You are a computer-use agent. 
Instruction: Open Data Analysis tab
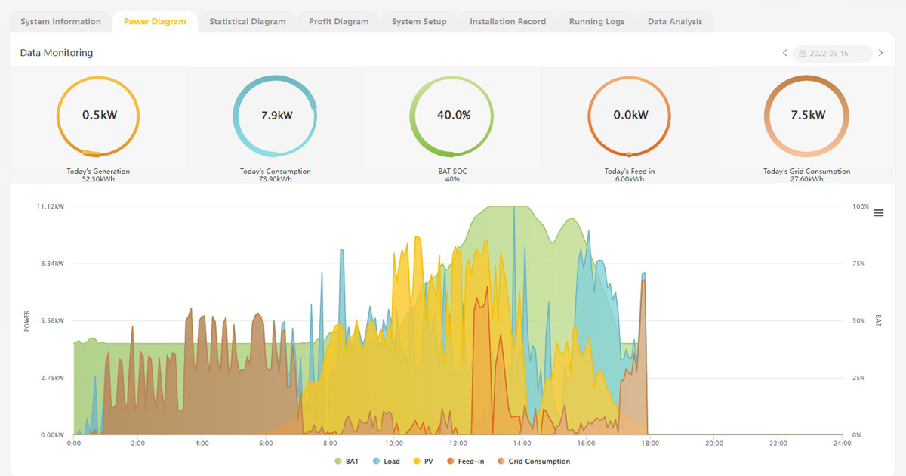tap(675, 22)
